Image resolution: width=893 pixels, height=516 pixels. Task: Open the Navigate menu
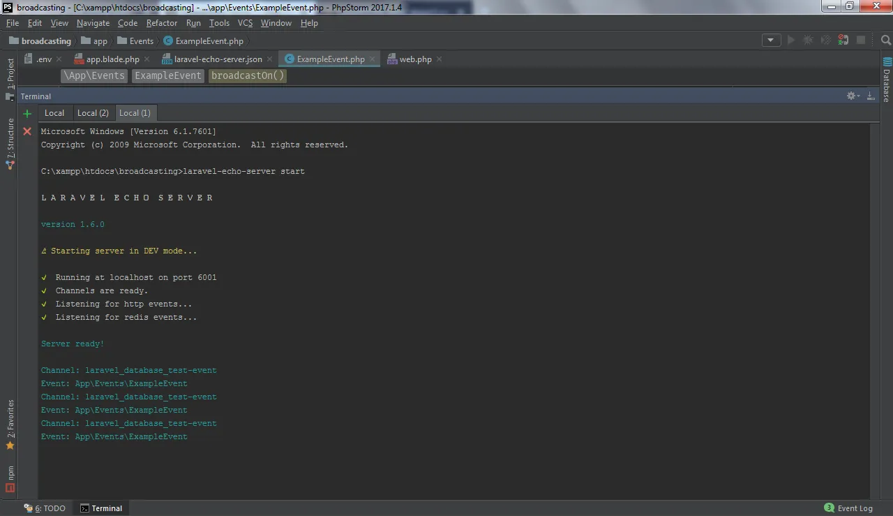click(93, 23)
